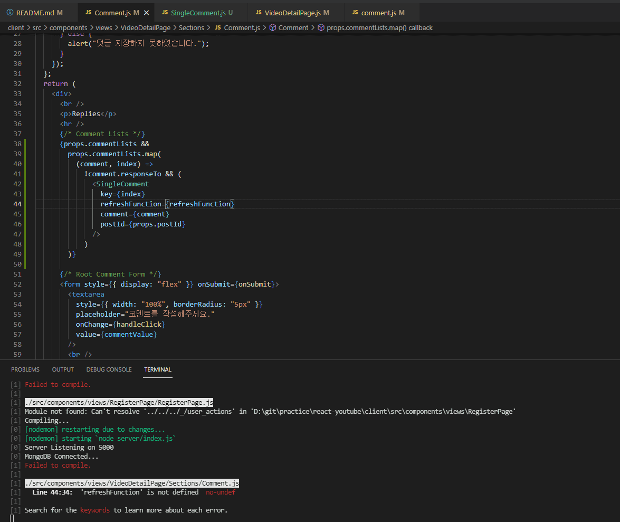The height and width of the screenshot is (522, 620).
Task: Click the symbol icon before props.commentLists.map() callback
Action: [321, 27]
